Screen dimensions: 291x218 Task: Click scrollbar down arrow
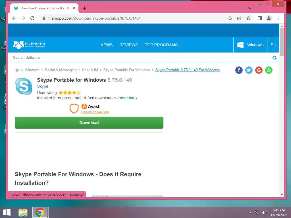282,195
